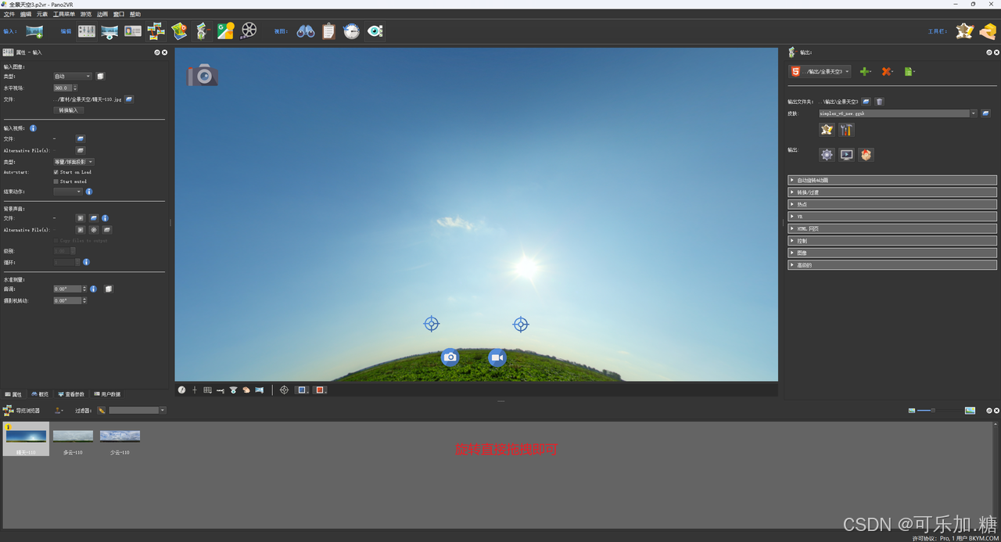Select 少云-110 panorama thumbnail
Viewport: 1001px width, 542px height.
click(120, 440)
